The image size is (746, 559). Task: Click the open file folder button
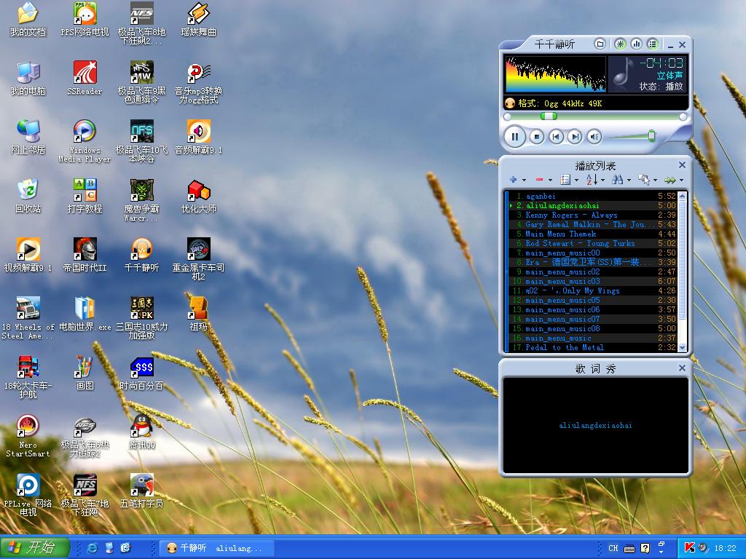coord(600,44)
